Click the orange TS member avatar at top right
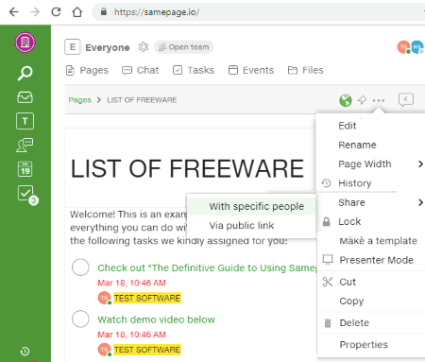 tap(403, 47)
